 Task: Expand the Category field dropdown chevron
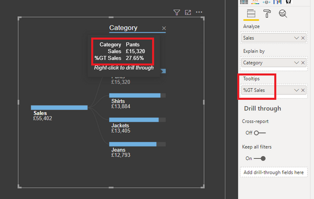tap(296, 63)
